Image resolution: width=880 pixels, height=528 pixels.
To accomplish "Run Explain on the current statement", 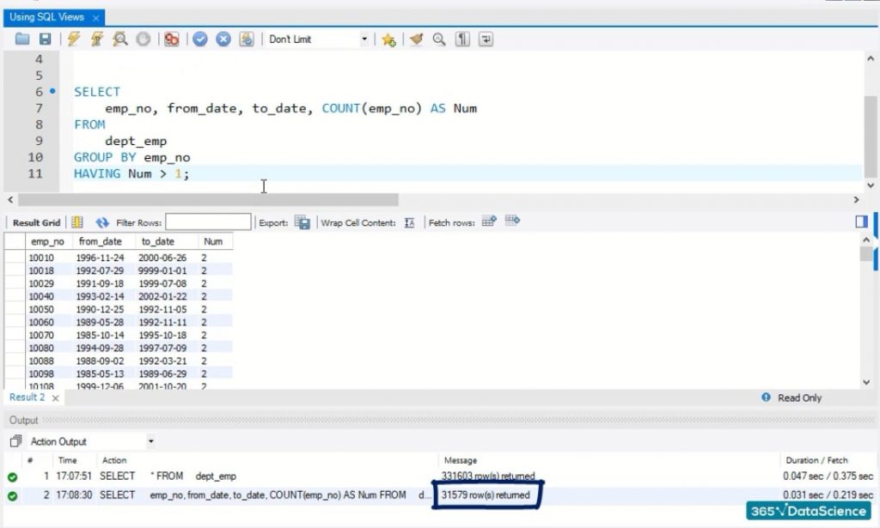I will pyautogui.click(x=120, y=39).
